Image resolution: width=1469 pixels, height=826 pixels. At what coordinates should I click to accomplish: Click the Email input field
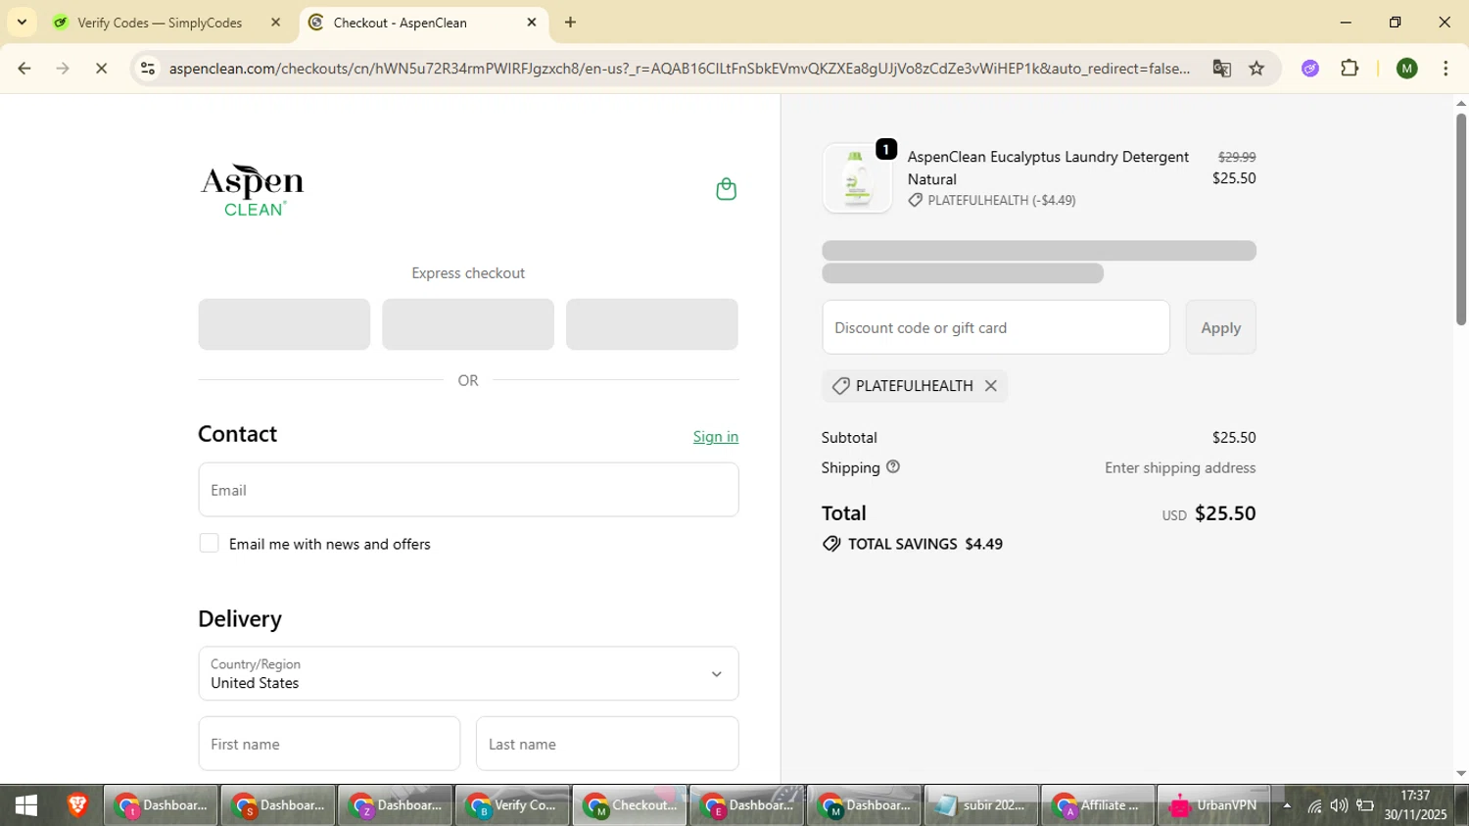tap(468, 490)
